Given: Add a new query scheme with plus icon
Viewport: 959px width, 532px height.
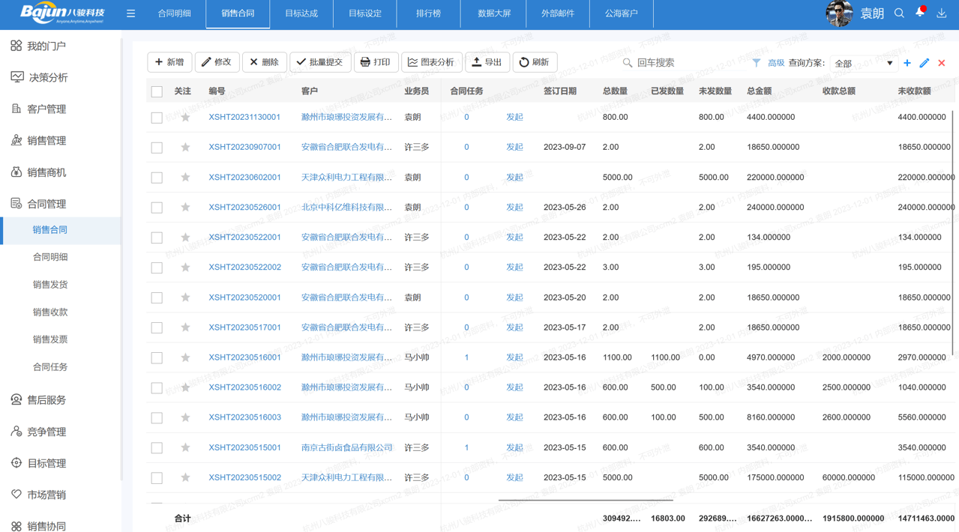Looking at the screenshot, I should pos(909,63).
